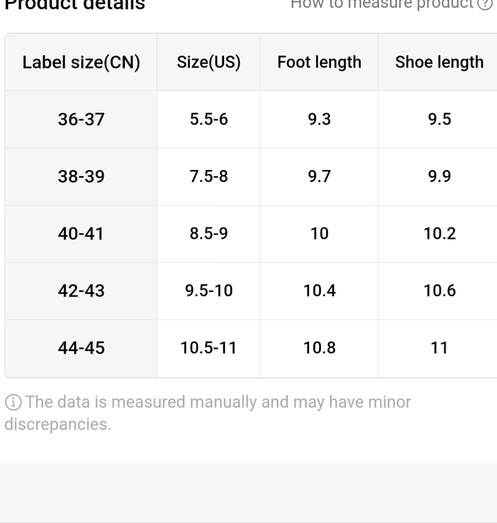
Task: Select the Shoe length column header
Action: pos(437,62)
